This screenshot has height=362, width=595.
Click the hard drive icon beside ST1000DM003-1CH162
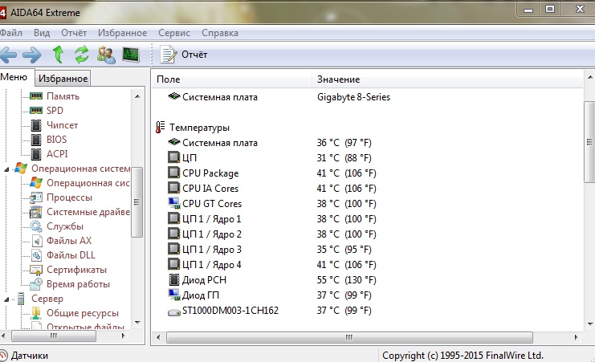174,312
